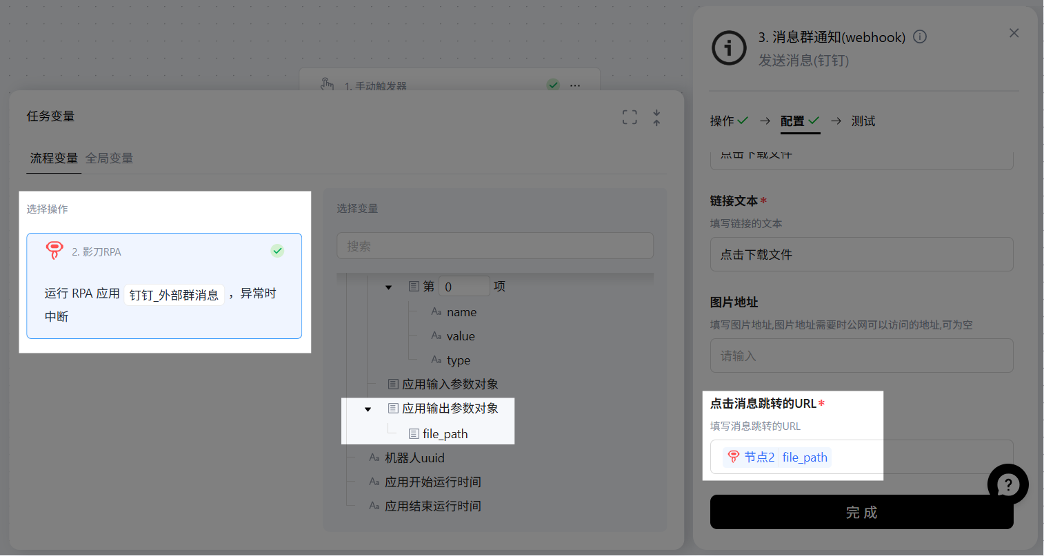Switch to the 流程变量 tab
The width and height of the screenshot is (1044, 556).
[x=54, y=158]
